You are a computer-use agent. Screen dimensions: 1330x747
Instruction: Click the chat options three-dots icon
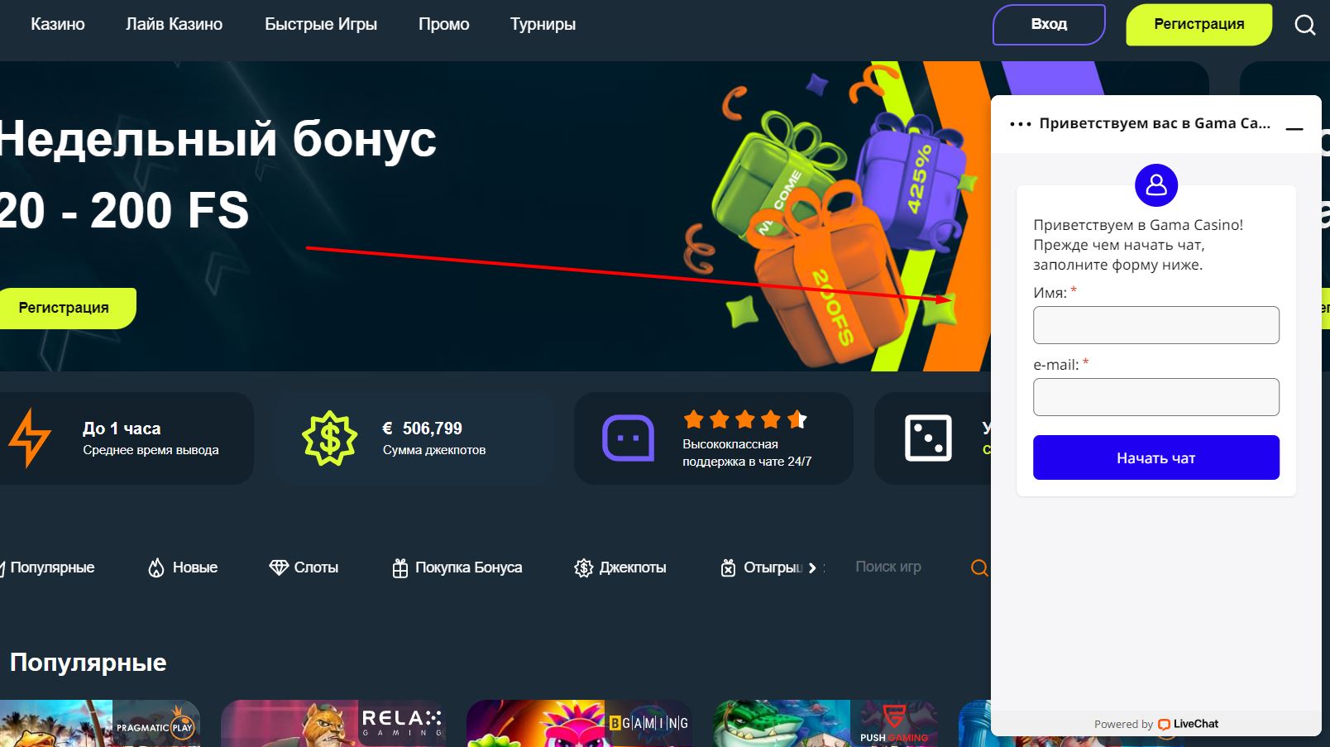pyautogui.click(x=1021, y=124)
